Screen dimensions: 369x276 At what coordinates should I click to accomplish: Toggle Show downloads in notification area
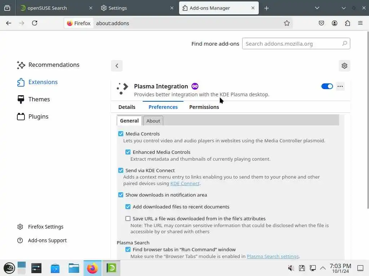tap(121, 195)
